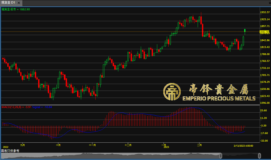Click the 十月 time axis marker

(58, 145)
